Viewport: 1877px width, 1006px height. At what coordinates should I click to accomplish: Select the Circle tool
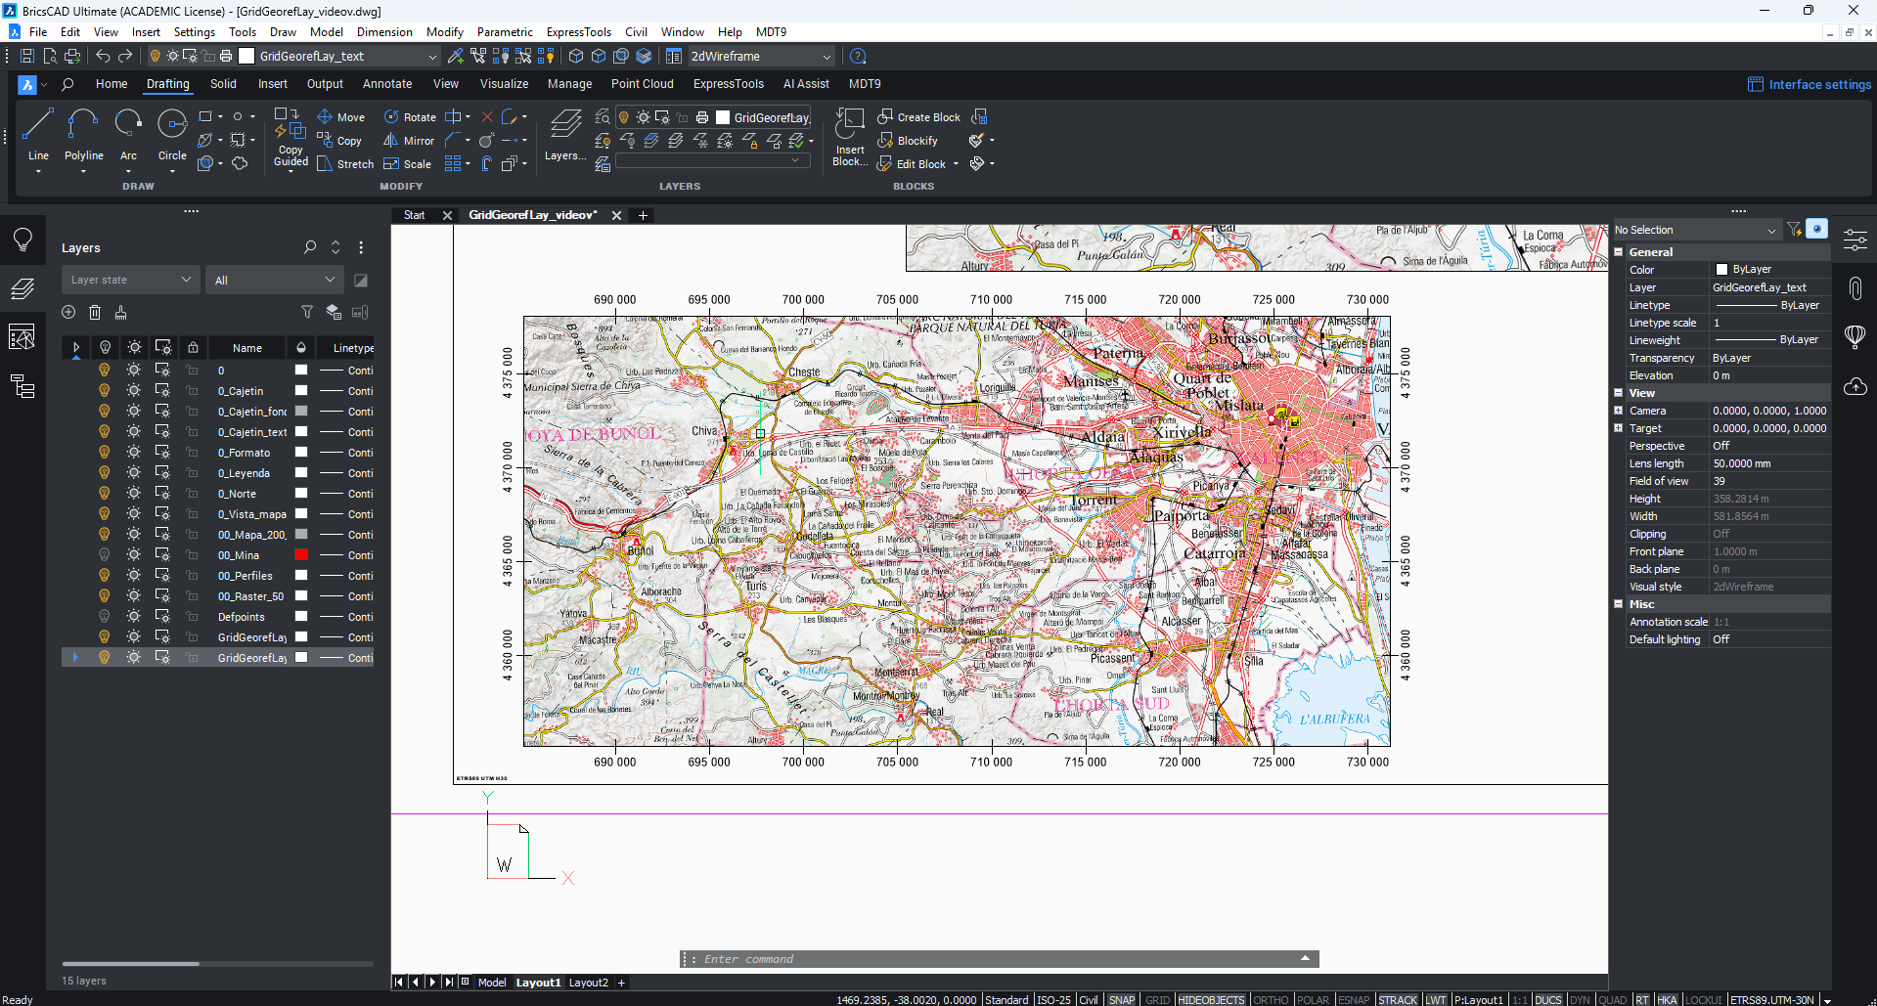[x=172, y=127]
